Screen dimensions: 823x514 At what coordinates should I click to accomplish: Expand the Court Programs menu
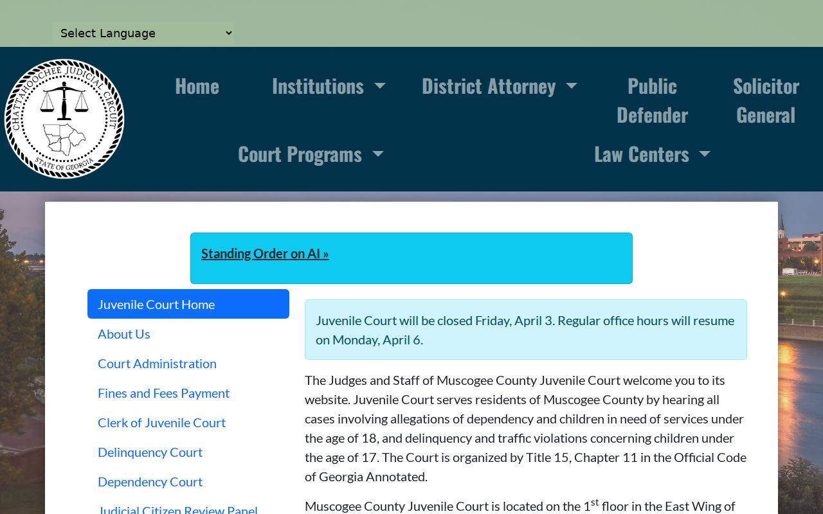point(311,154)
